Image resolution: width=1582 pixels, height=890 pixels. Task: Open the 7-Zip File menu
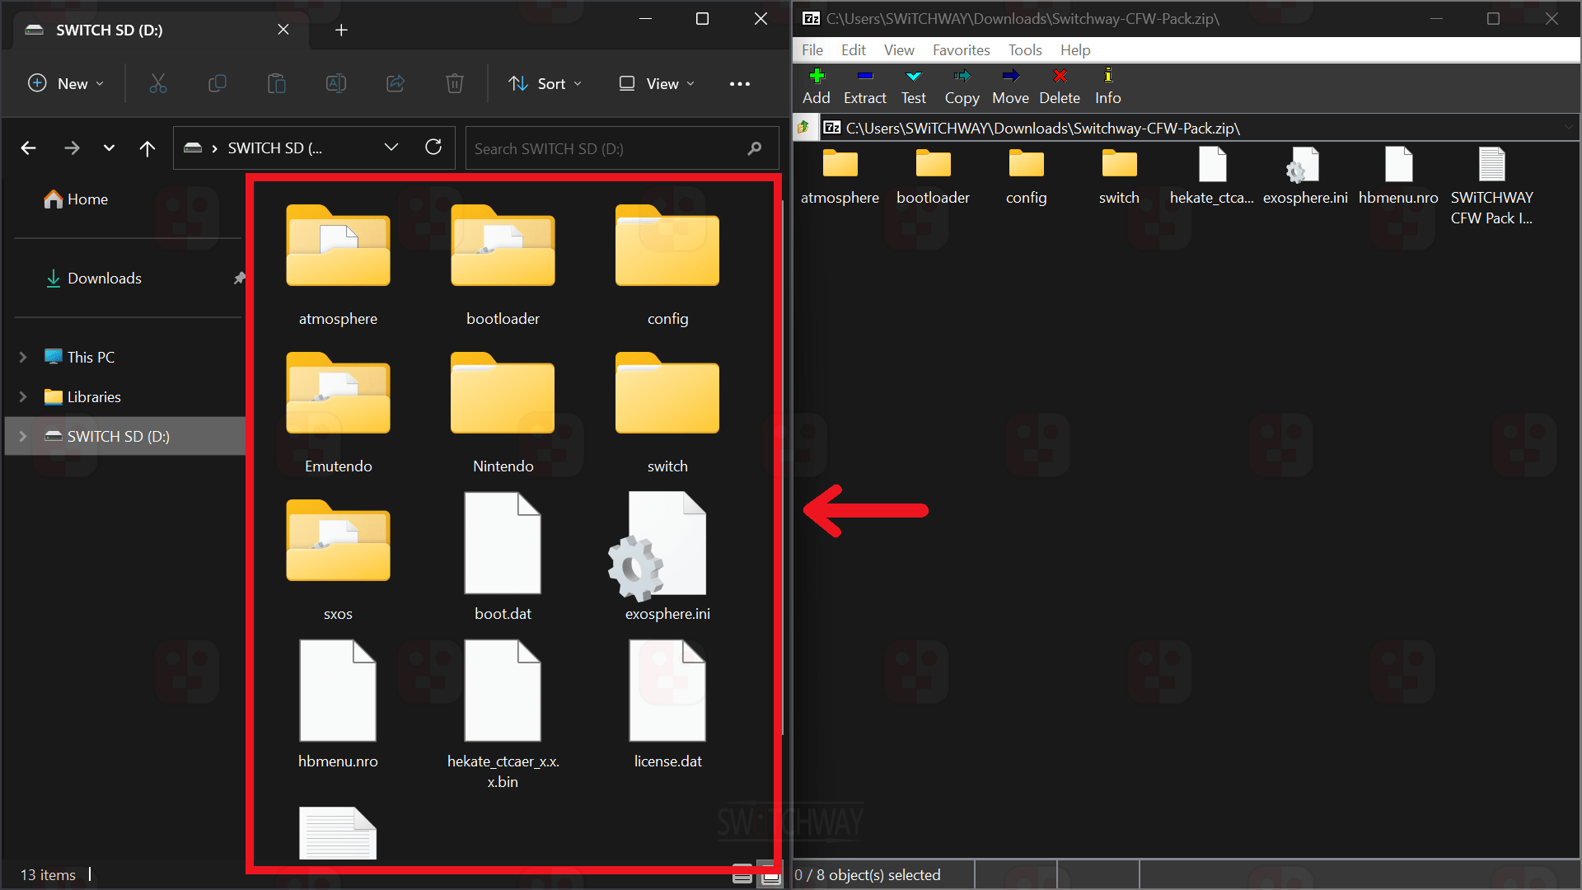[x=812, y=50]
